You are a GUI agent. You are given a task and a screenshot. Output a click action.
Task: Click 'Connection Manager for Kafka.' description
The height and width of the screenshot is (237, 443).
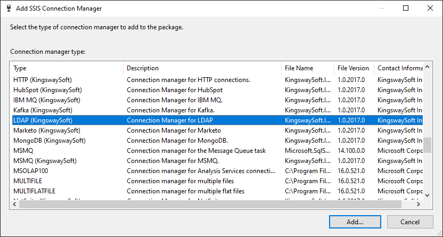pyautogui.click(x=170, y=110)
